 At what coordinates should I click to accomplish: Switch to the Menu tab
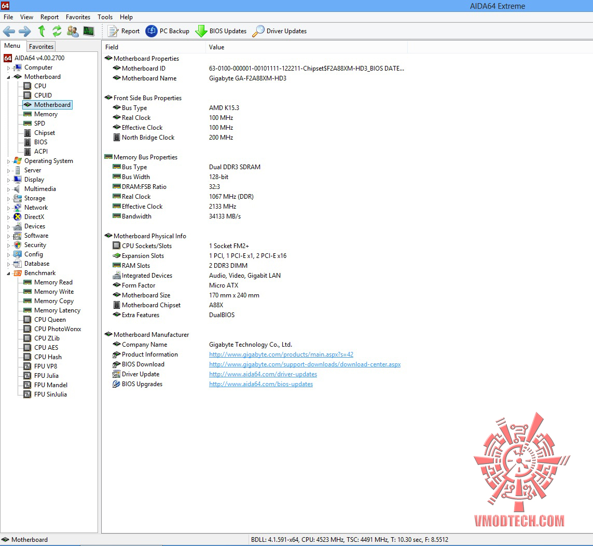[12, 46]
